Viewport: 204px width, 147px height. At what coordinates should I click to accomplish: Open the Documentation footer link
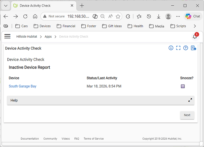(30, 139)
